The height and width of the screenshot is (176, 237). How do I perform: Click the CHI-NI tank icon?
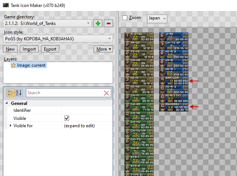point(139,98)
